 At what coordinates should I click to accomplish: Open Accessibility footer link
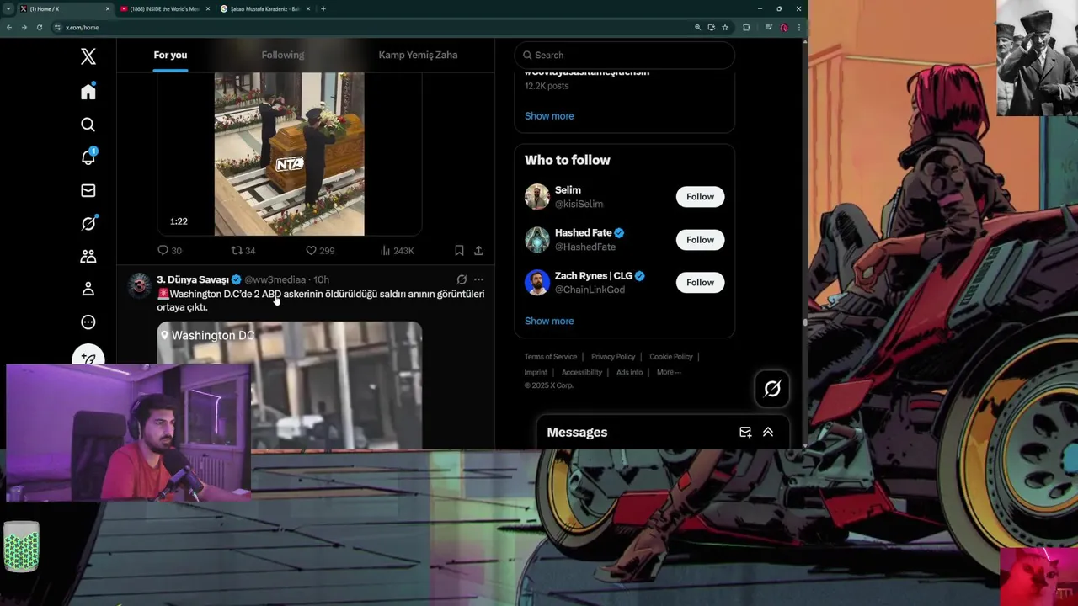(x=582, y=372)
